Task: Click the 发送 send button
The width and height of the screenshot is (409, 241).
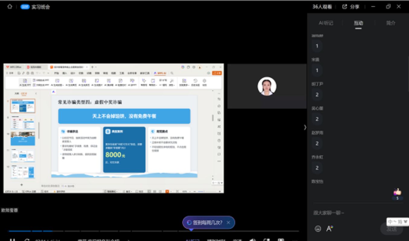Action: pos(392,229)
